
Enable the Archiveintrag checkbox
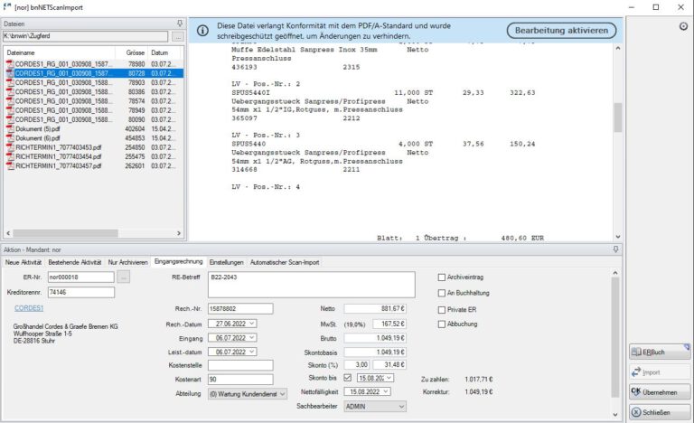tap(442, 277)
